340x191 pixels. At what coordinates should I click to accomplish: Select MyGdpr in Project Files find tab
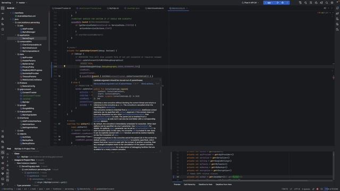point(25,149)
